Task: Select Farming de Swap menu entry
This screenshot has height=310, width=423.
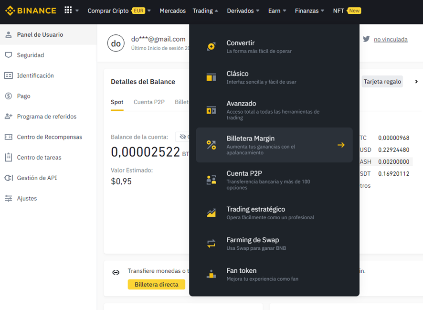Action: click(x=274, y=244)
